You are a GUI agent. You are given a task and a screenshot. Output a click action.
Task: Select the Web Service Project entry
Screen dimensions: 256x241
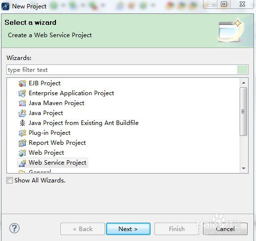point(52,163)
